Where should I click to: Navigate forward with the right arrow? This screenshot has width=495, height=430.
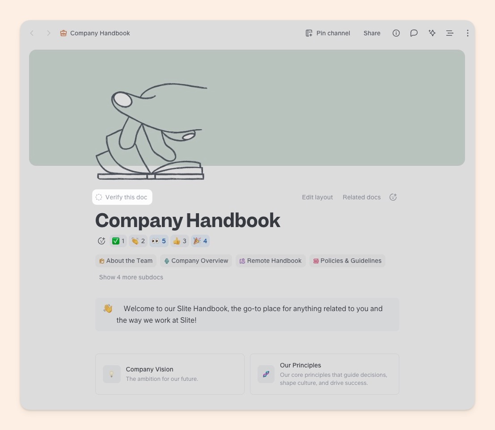point(48,33)
